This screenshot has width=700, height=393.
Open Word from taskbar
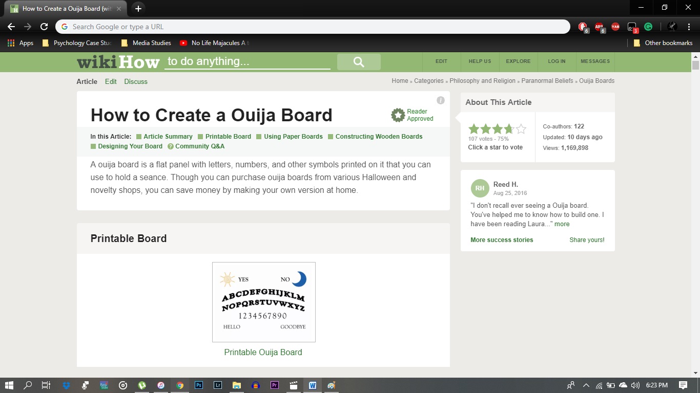point(313,385)
